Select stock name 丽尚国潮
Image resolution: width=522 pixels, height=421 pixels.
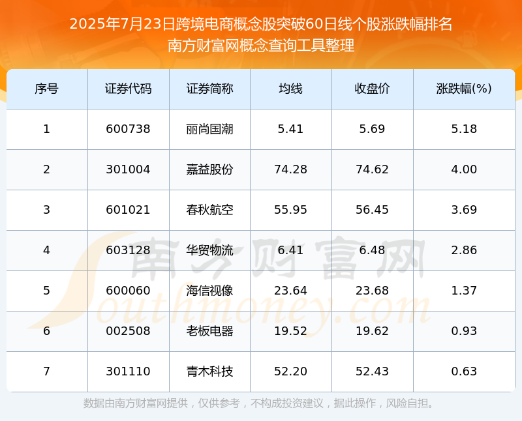(x=209, y=129)
